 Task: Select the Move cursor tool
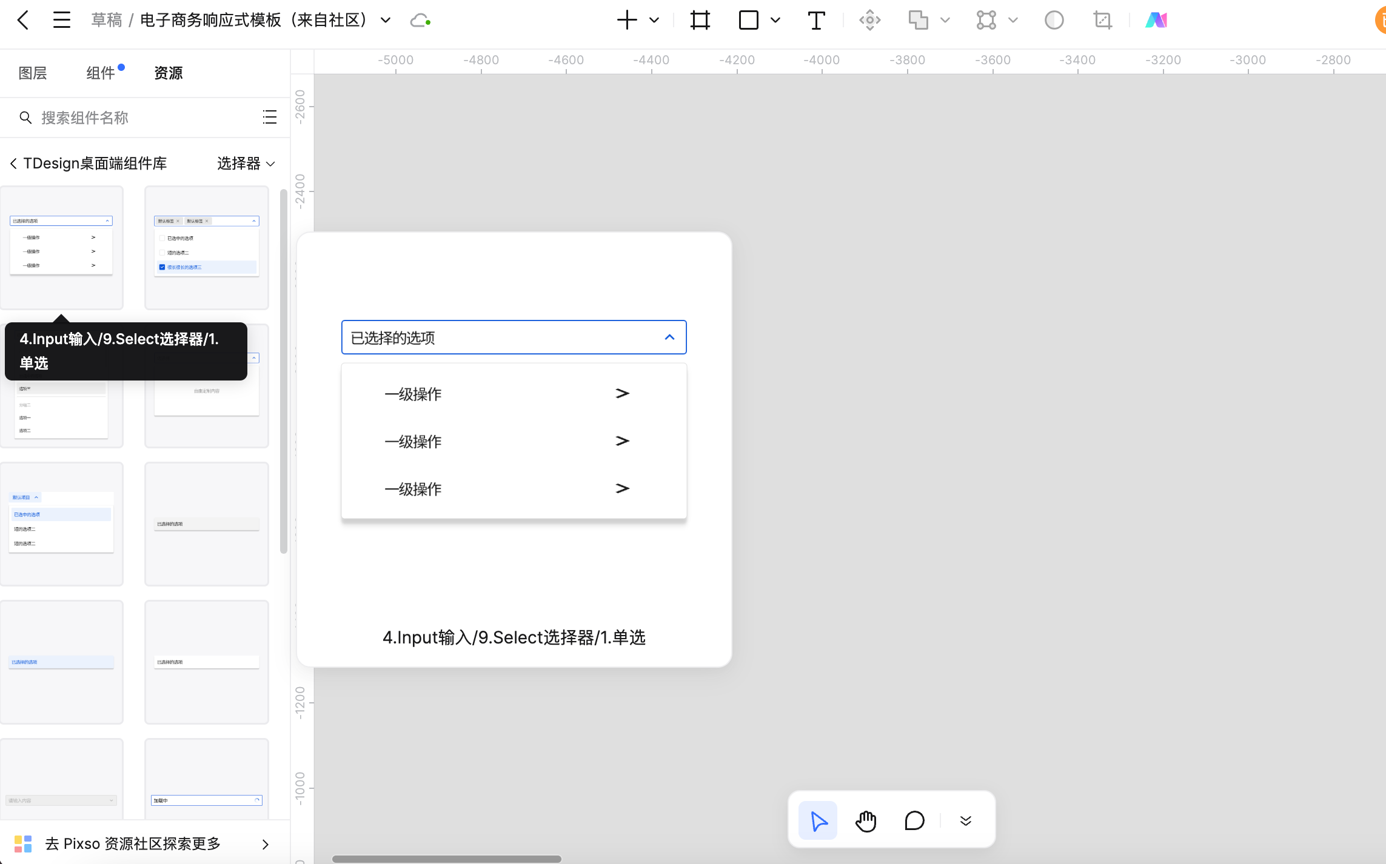click(x=818, y=820)
